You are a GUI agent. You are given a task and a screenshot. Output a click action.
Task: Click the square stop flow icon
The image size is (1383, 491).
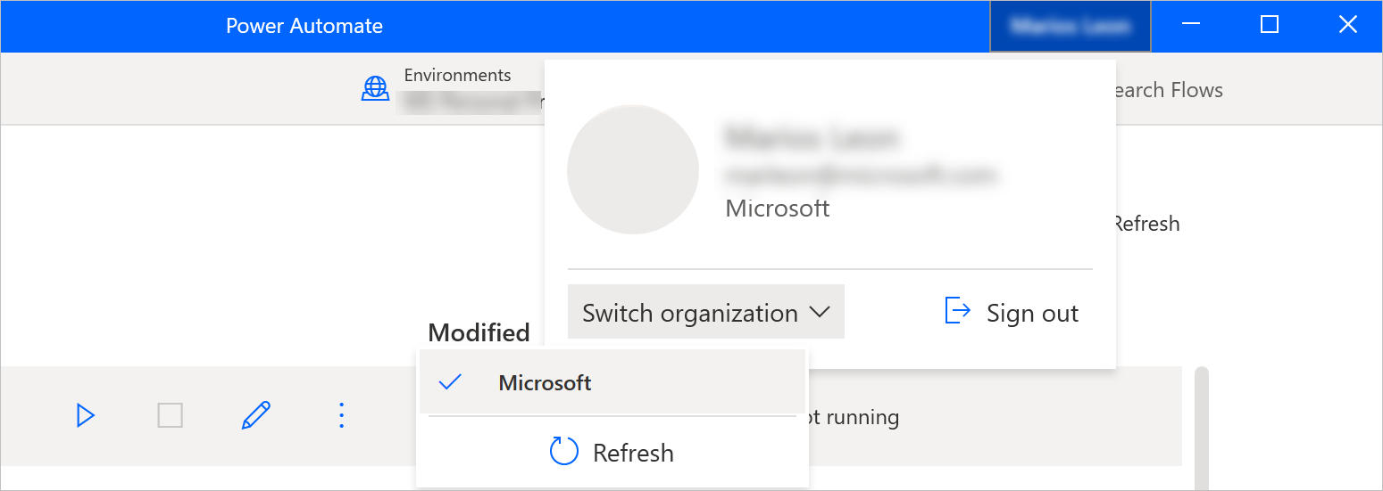point(170,415)
